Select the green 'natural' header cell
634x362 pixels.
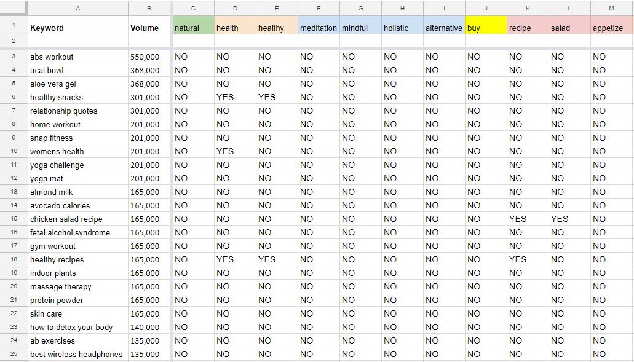193,28
